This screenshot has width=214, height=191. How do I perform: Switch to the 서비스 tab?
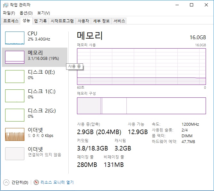pos(119,21)
